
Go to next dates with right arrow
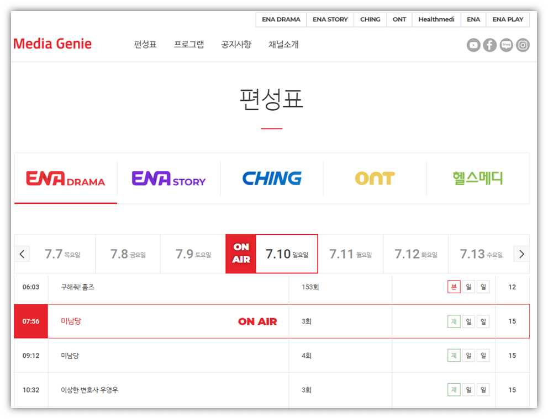(x=521, y=254)
